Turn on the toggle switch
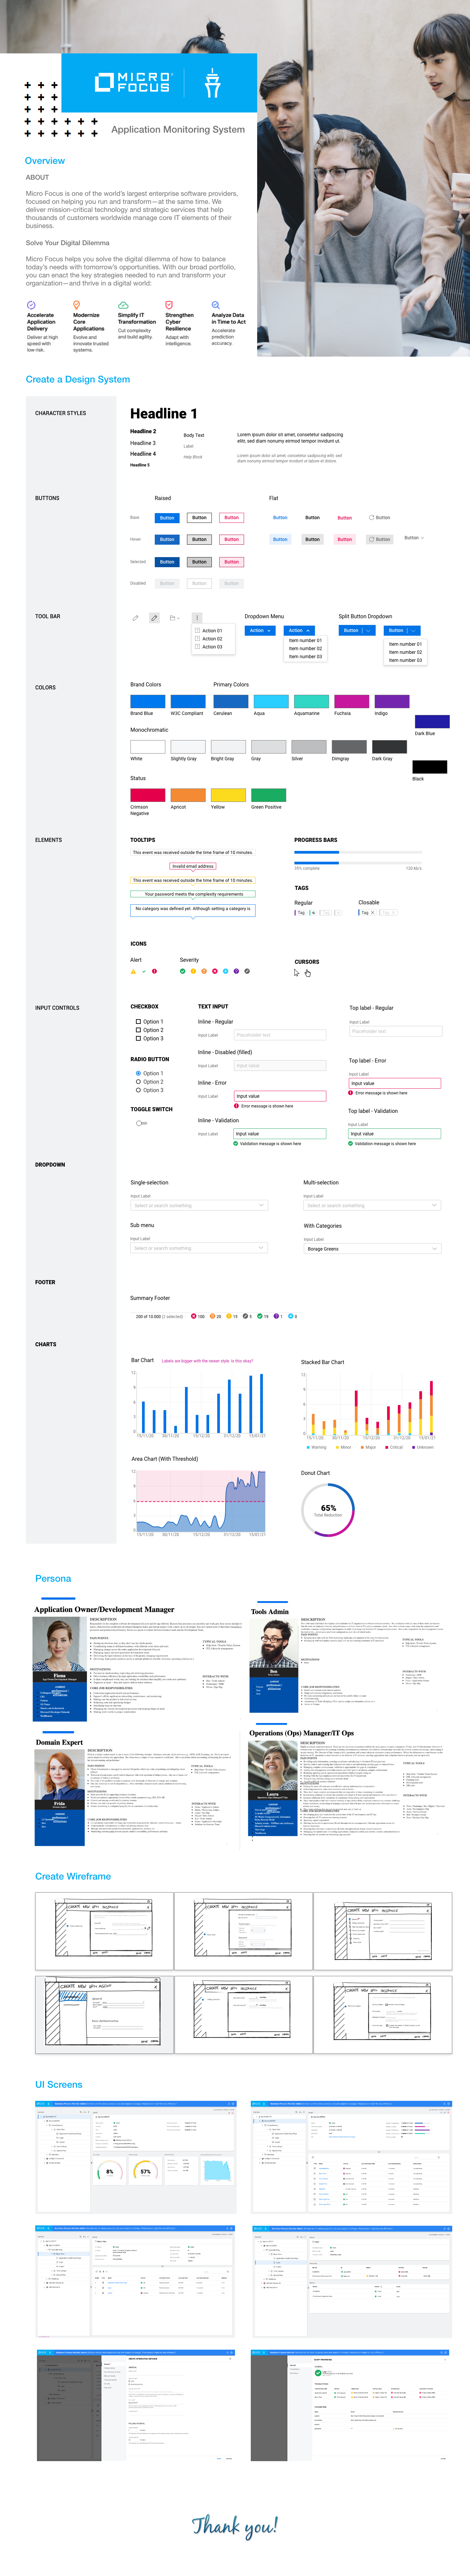The image size is (470, 2576). pyautogui.click(x=140, y=1123)
